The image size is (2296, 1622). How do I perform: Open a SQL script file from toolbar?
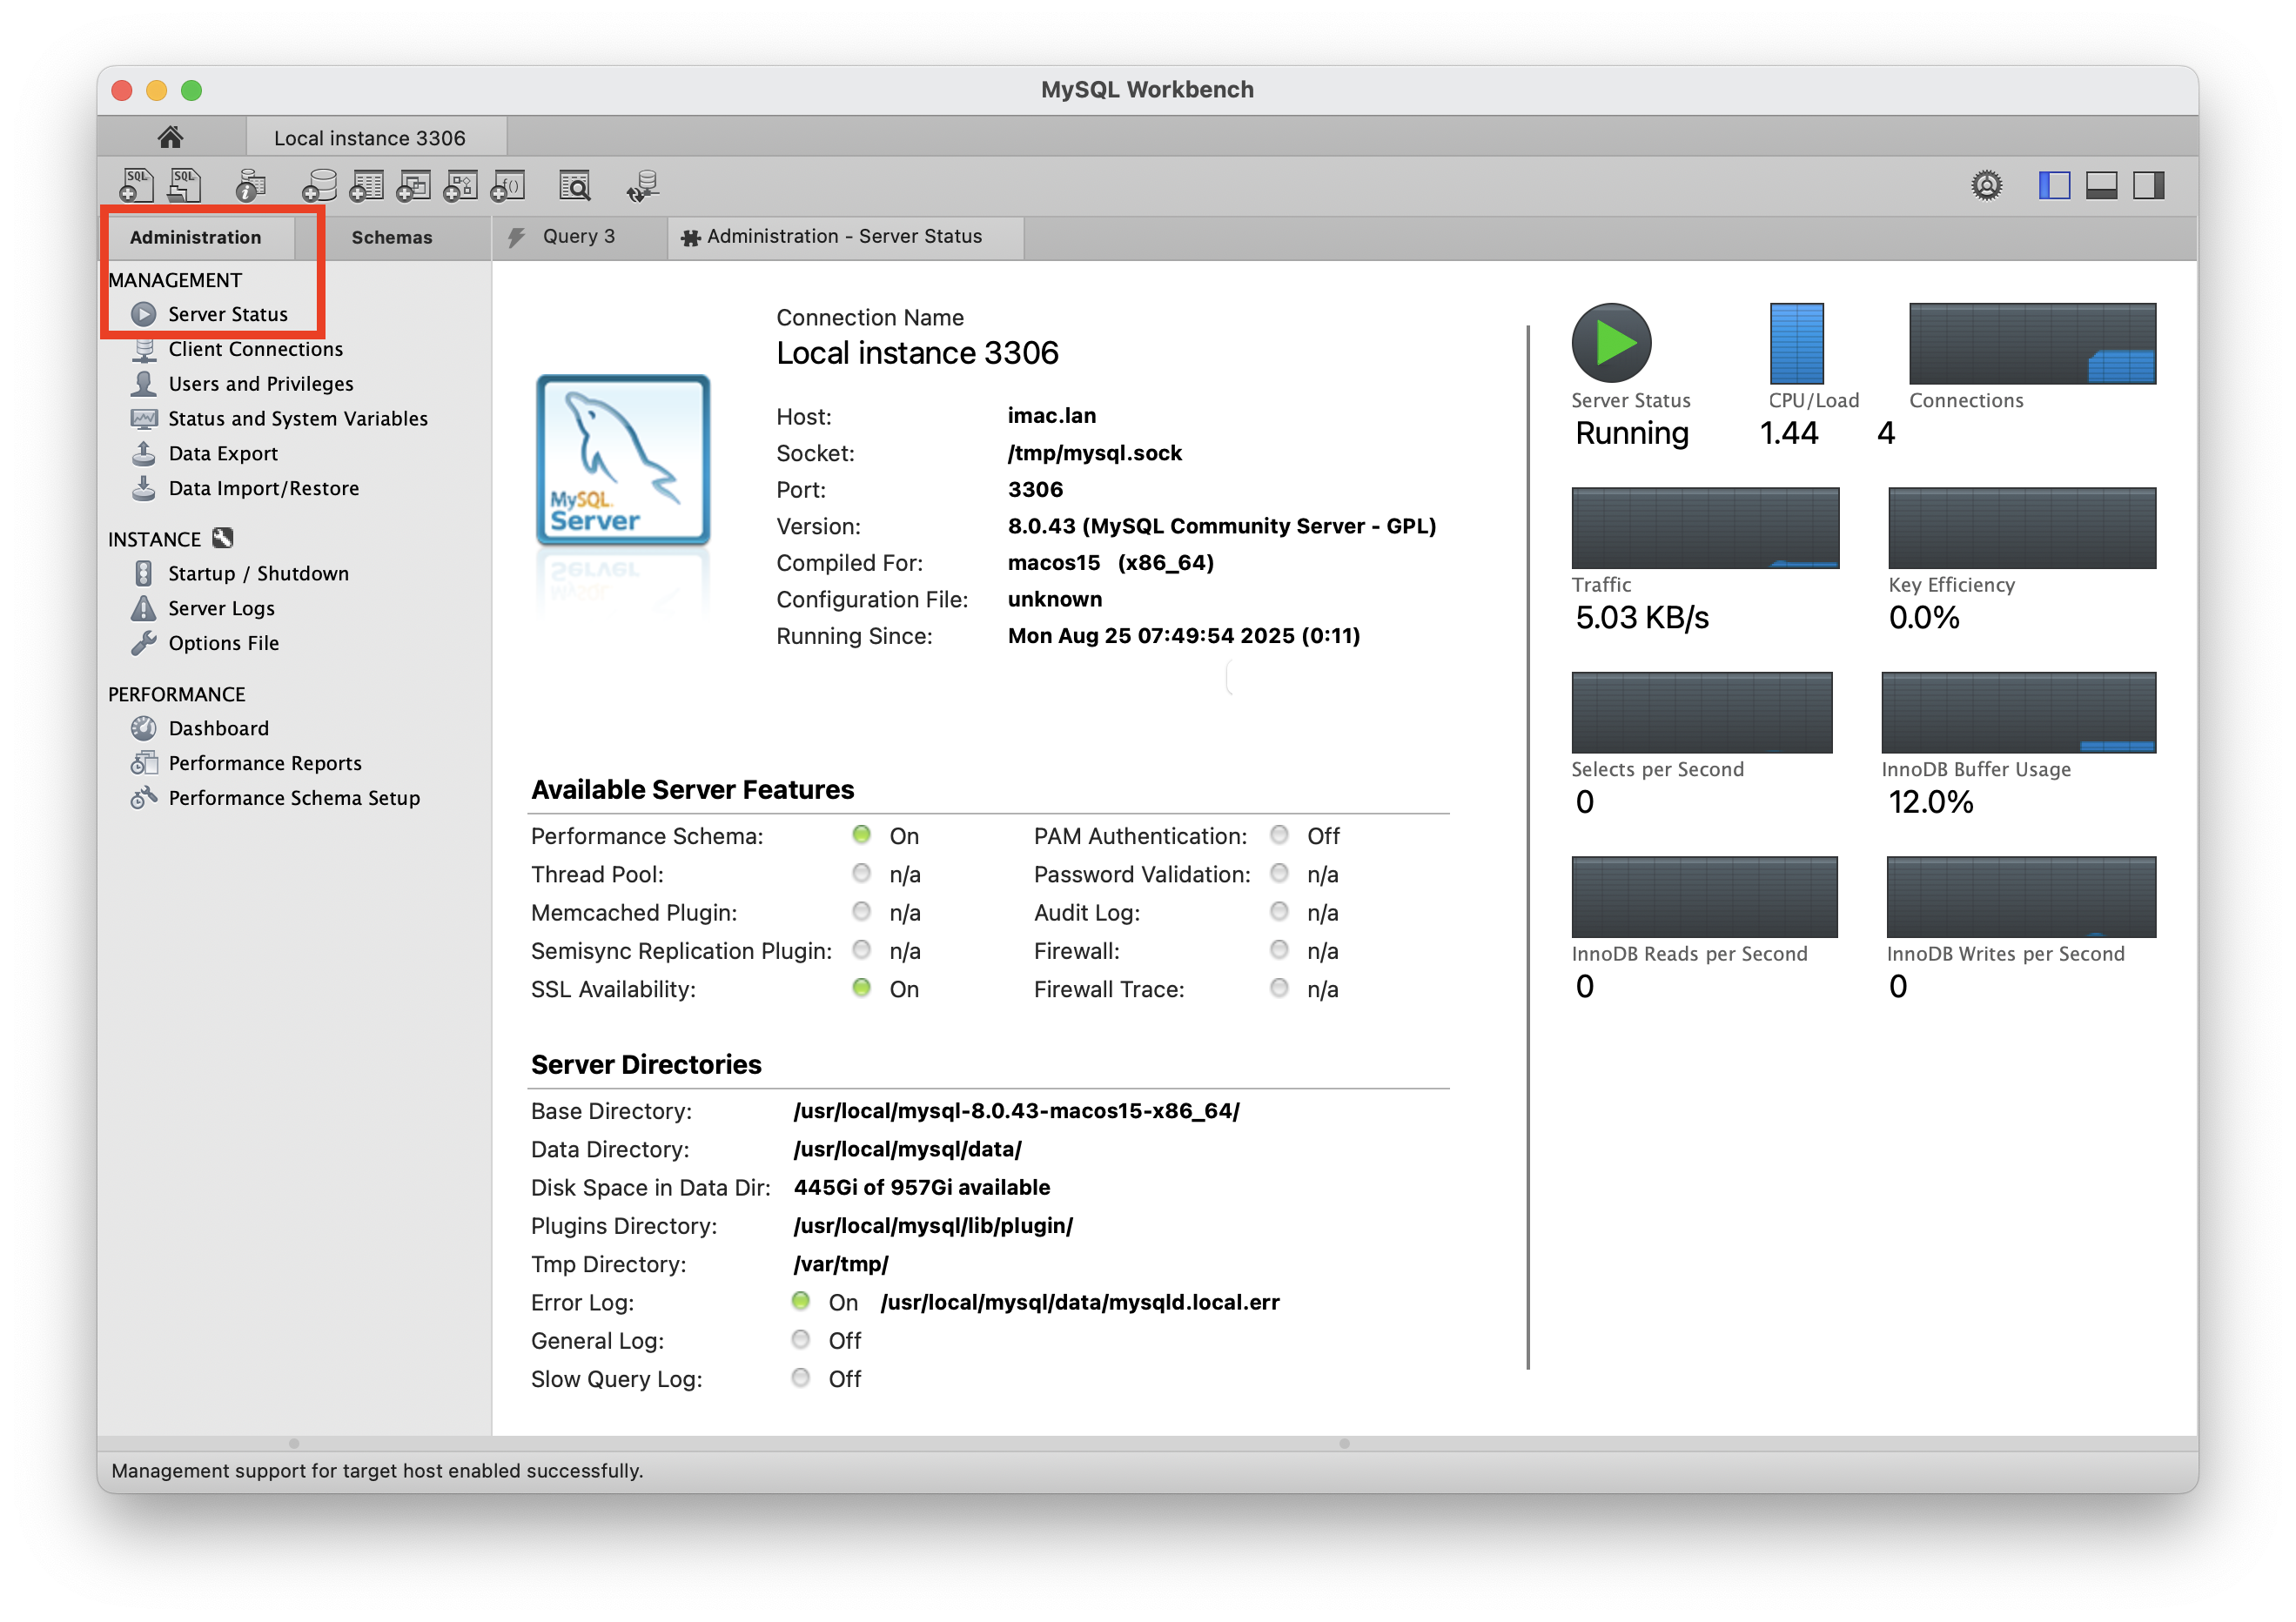coord(184,185)
